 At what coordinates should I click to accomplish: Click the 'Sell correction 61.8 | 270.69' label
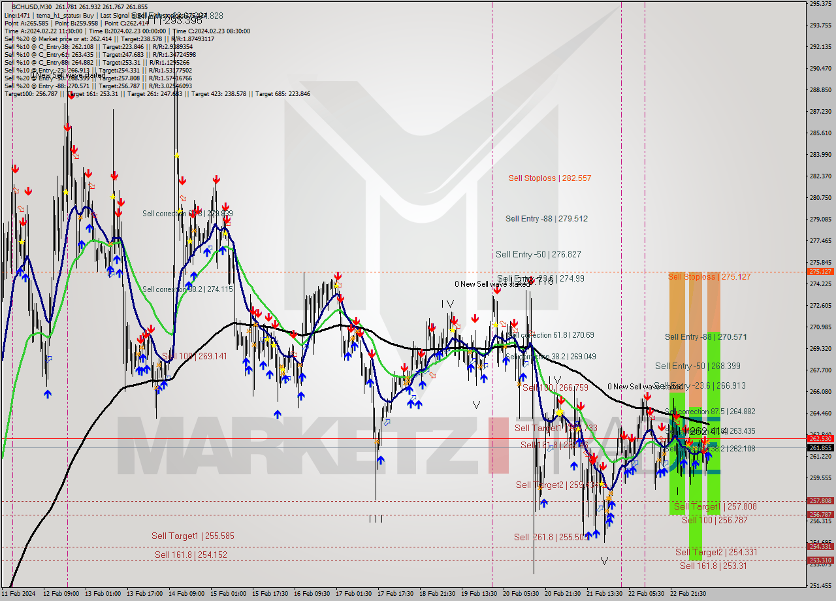[551, 334]
